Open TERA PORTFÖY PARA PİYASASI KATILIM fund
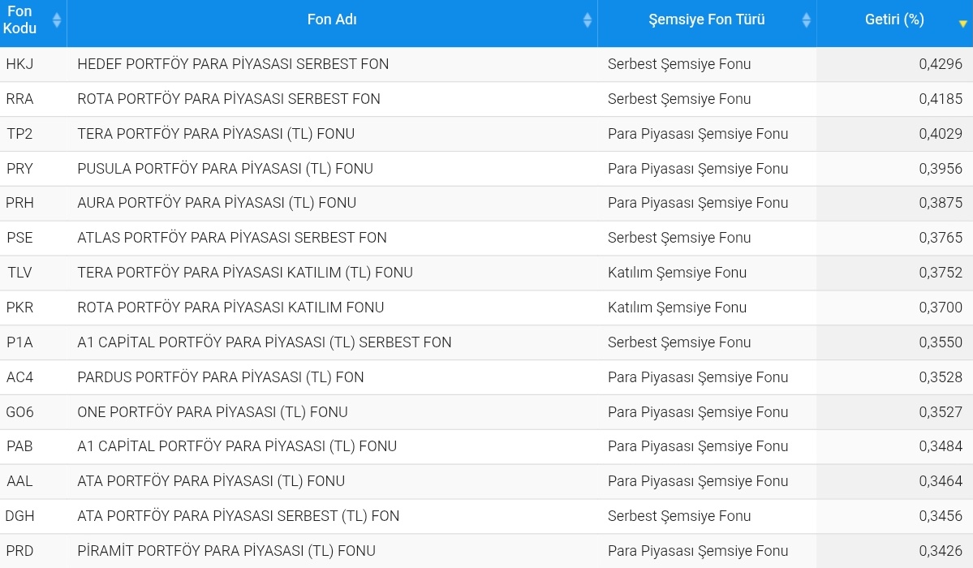 (x=244, y=273)
